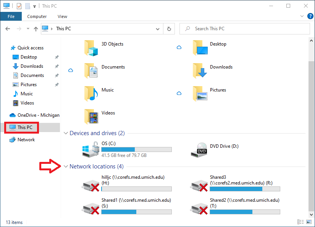Open the This PC icon in title bar

[x=6, y=6]
